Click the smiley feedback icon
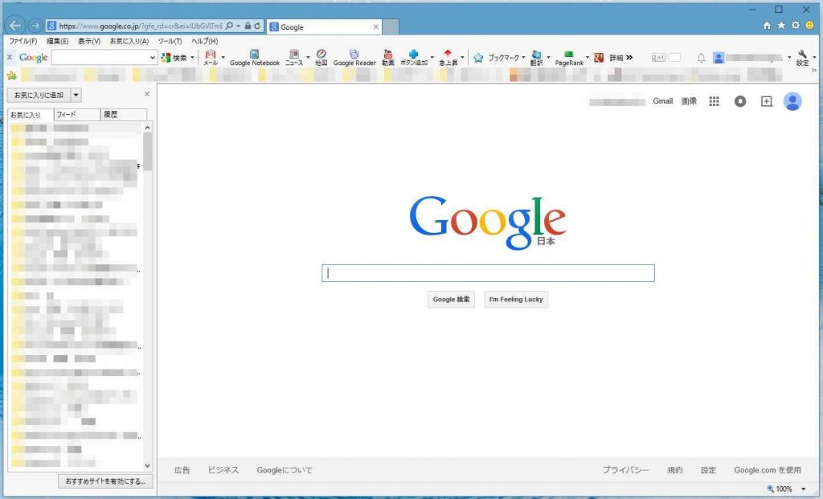Screen dimensions: 823x499 tap(809, 25)
